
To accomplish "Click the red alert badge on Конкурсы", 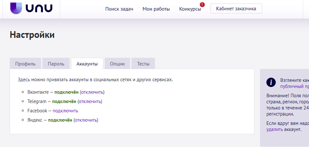I will click(202, 4).
